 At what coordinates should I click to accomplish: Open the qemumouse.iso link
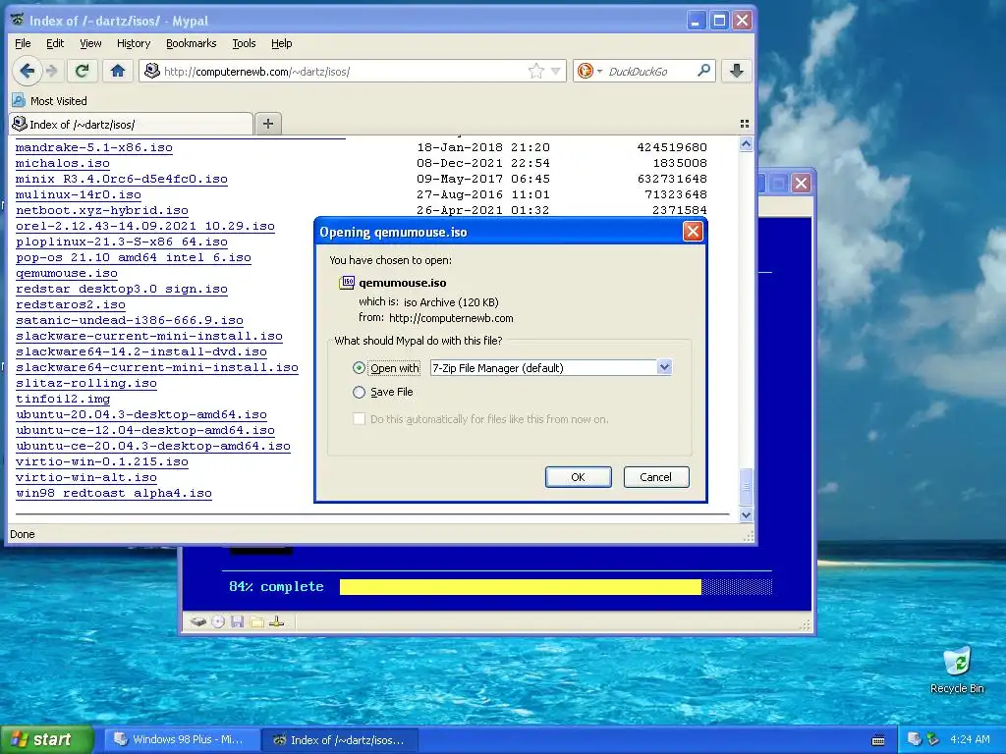click(x=67, y=273)
